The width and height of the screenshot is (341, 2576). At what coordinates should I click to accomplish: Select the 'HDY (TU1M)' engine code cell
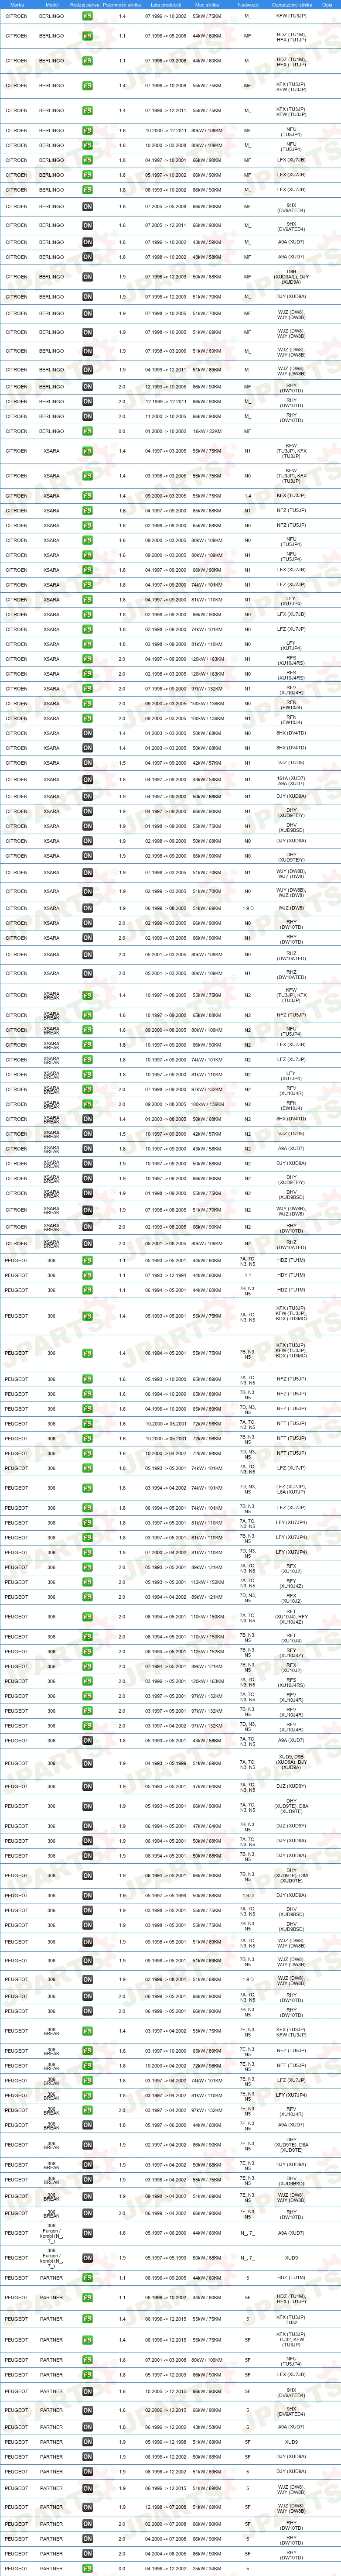coord(291,1275)
